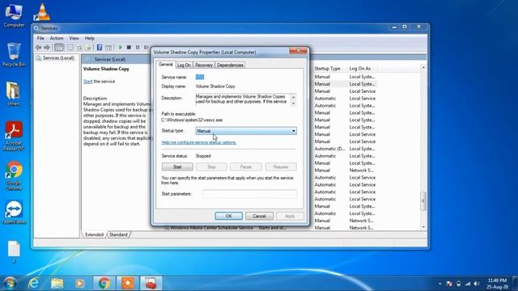Click services list scroll-down arrow
The width and height of the screenshot is (518, 291).
423,227
